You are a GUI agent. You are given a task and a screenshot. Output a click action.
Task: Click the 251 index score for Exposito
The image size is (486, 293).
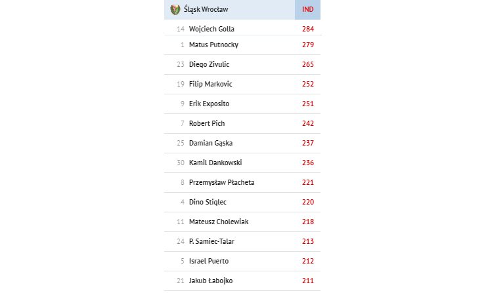[308, 104]
